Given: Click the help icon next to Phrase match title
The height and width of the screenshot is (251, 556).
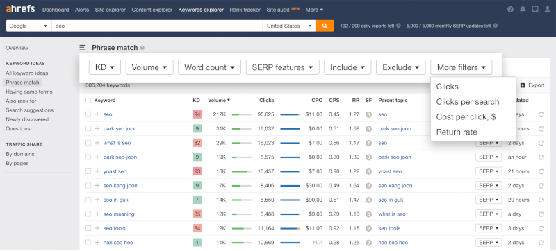Looking at the screenshot, I should 142,48.
